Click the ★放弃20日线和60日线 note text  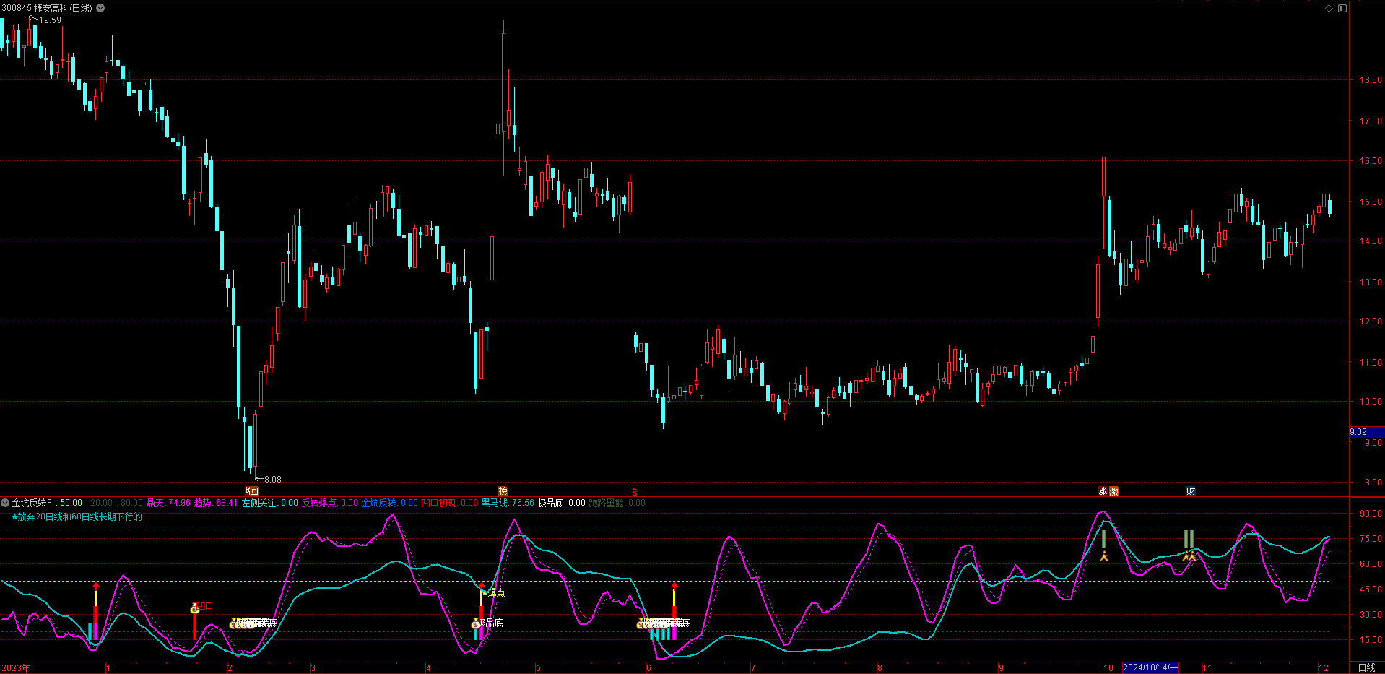pyautogui.click(x=77, y=517)
